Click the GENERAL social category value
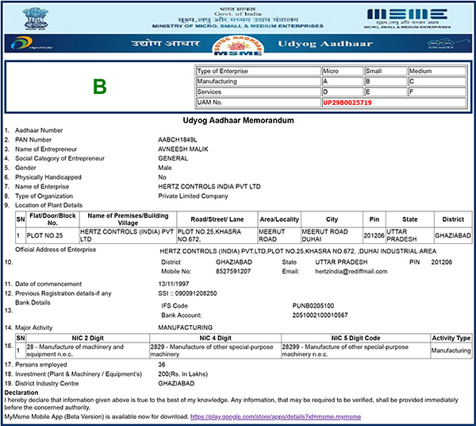This screenshot has height=426, width=476. click(173, 158)
